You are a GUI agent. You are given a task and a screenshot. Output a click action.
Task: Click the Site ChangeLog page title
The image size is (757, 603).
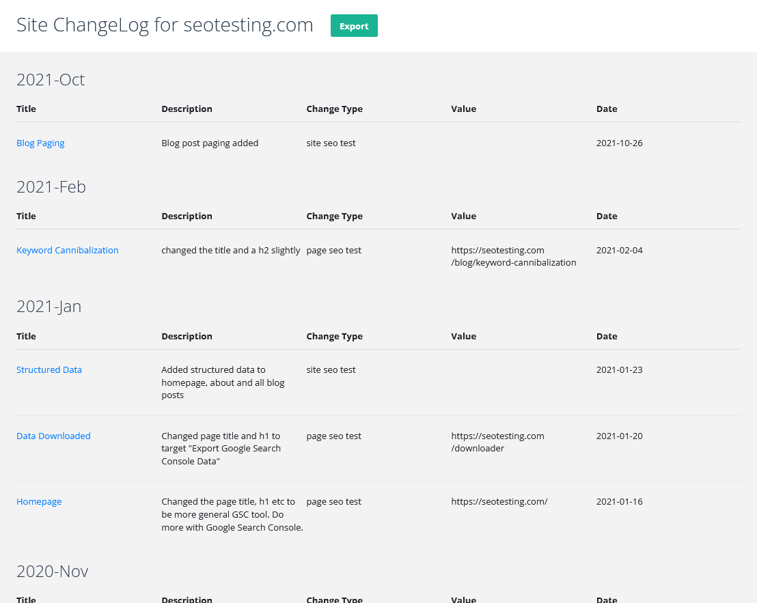165,25
